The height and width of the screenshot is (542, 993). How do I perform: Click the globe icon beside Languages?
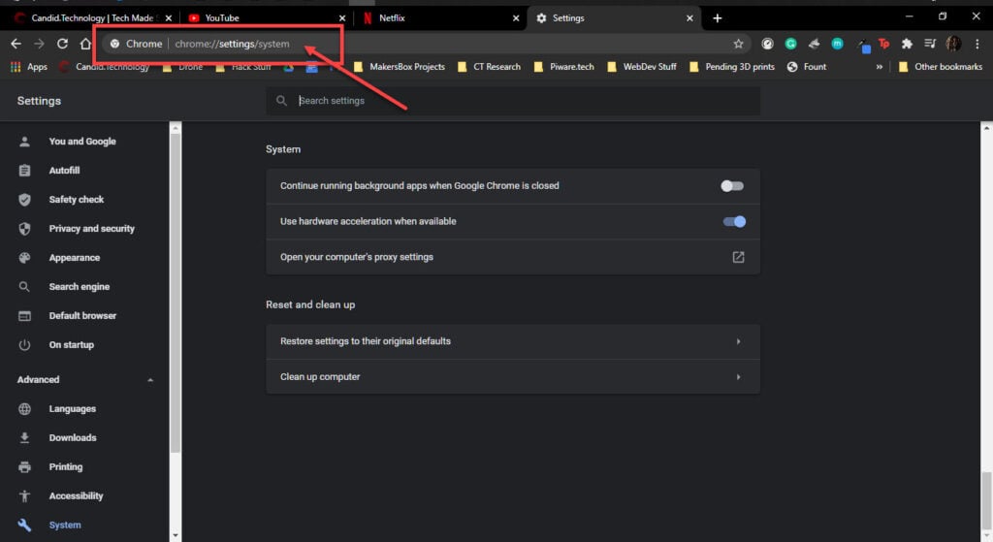pyautogui.click(x=24, y=409)
